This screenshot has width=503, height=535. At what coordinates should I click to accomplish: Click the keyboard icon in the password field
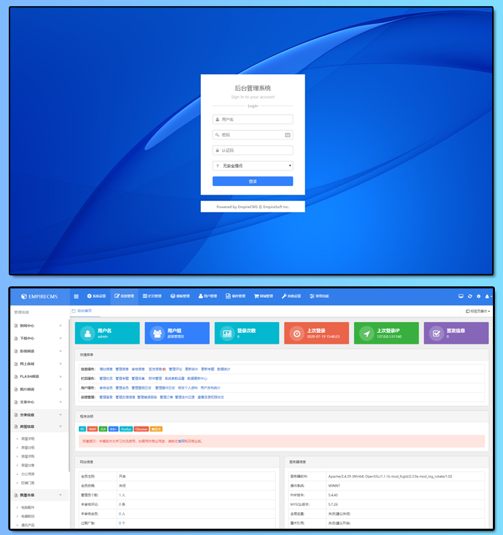(x=288, y=135)
